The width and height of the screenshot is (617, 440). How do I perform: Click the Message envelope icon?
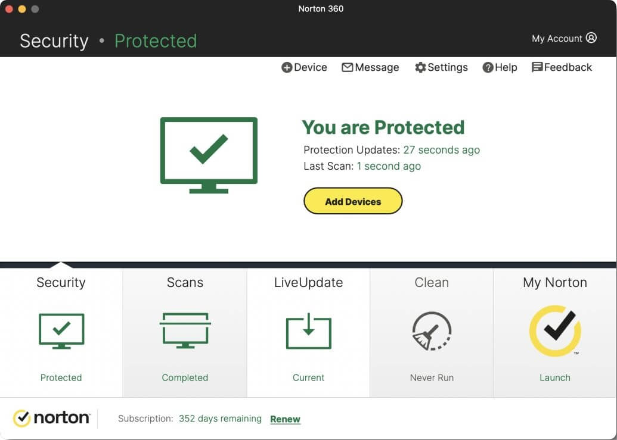click(347, 68)
